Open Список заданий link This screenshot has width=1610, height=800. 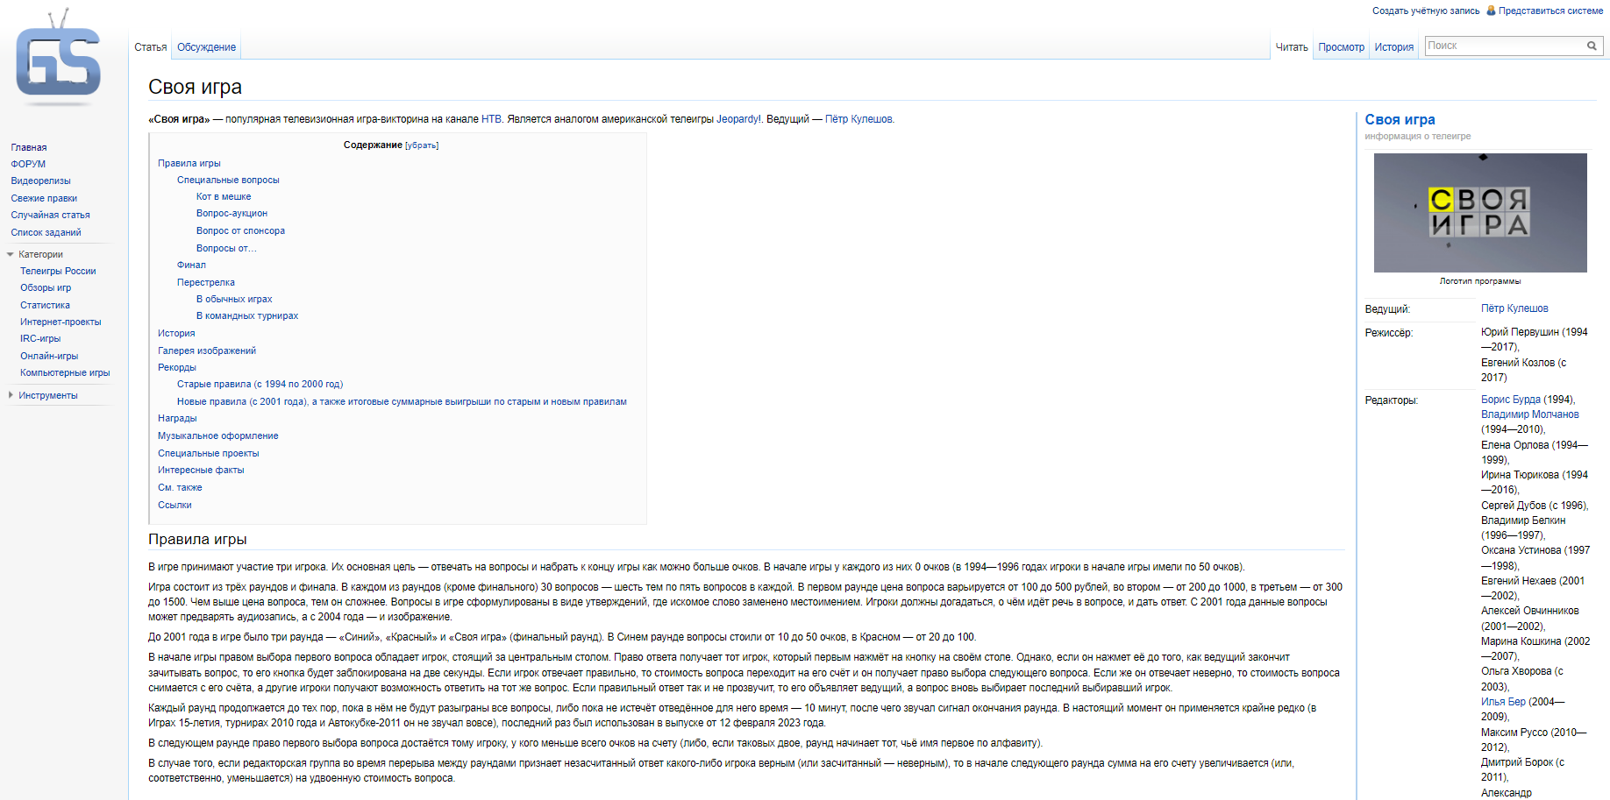point(46,232)
